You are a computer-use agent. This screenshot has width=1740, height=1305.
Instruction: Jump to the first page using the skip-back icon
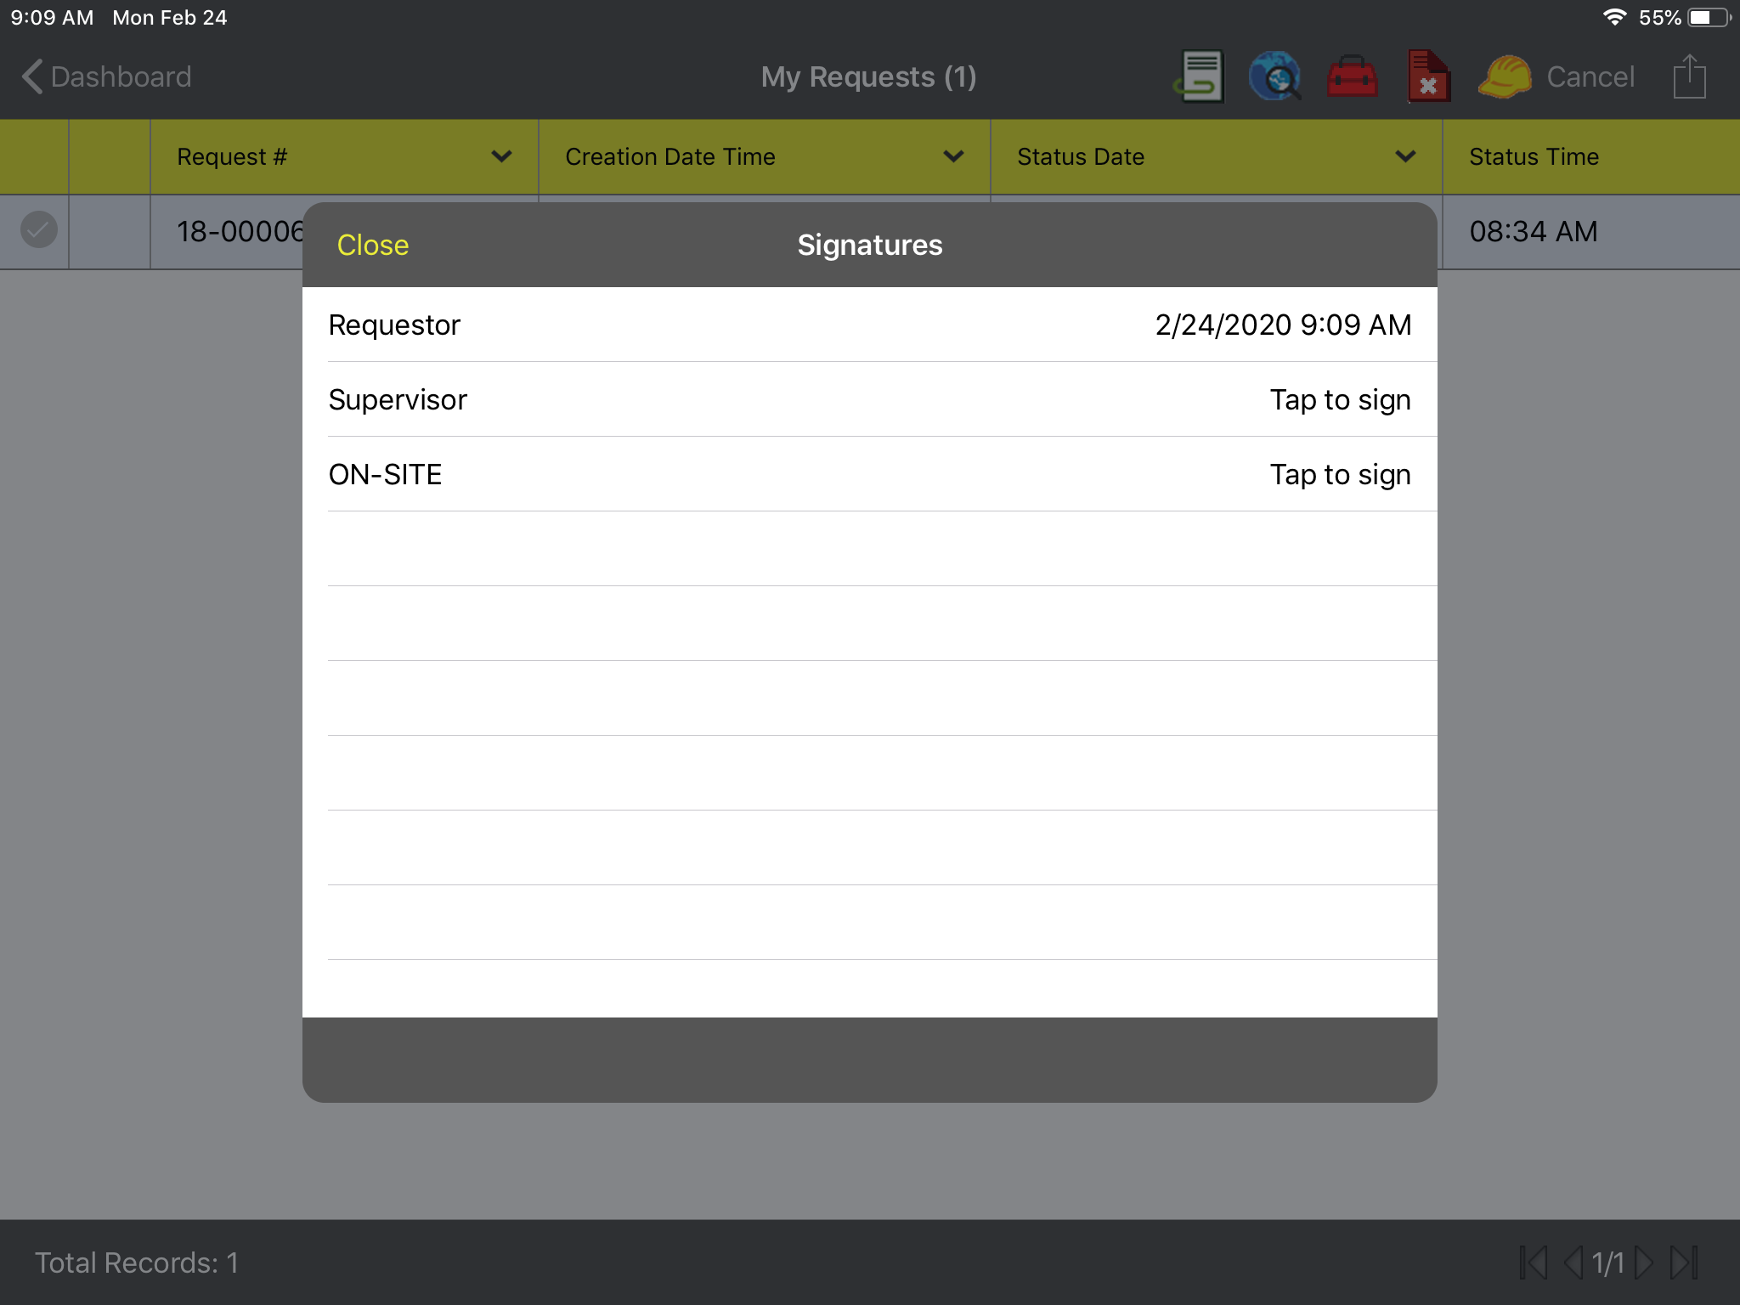(1534, 1263)
